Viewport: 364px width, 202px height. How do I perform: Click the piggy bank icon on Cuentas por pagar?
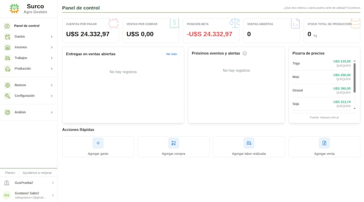pos(113,24)
